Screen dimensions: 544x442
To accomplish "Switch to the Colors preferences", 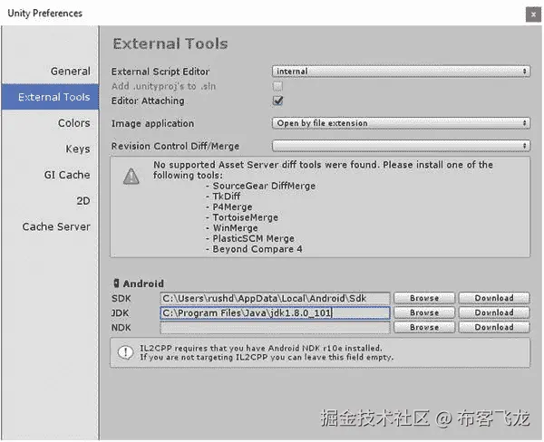I will click(74, 123).
